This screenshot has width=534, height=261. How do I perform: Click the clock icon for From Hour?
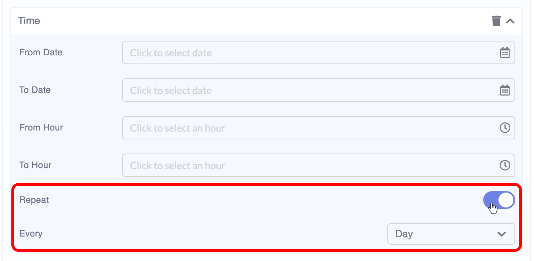505,128
